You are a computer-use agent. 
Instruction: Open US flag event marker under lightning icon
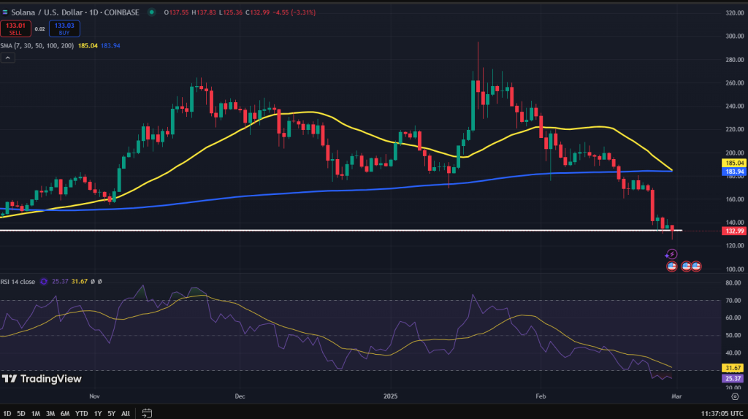coord(672,266)
